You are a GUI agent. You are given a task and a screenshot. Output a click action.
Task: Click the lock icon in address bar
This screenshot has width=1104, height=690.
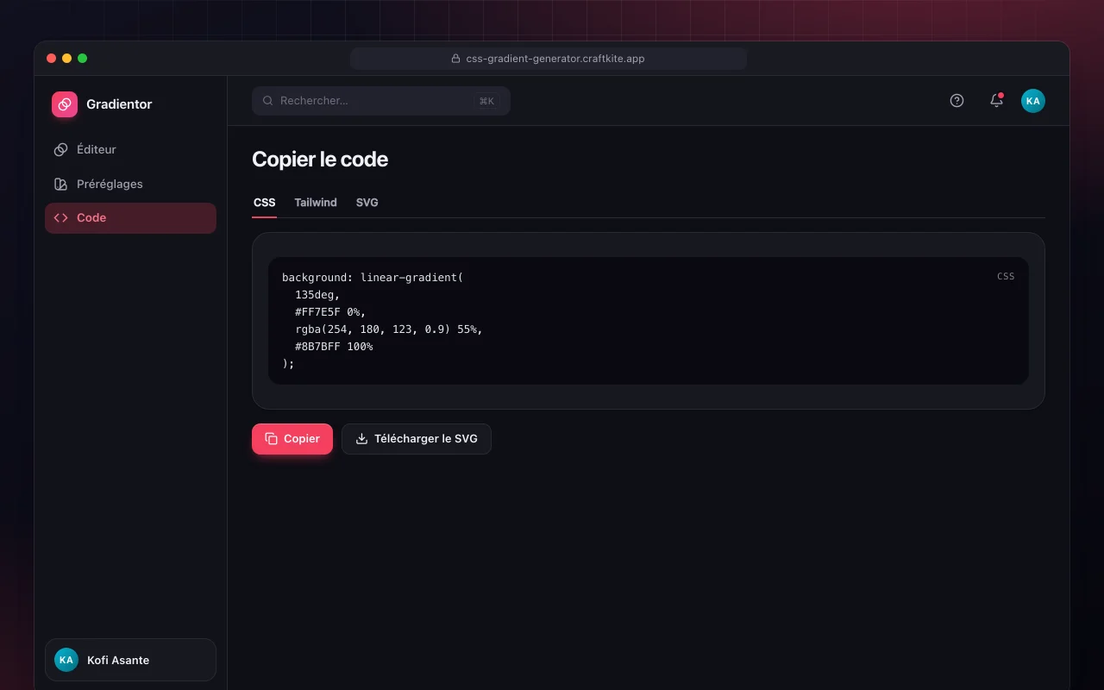pos(456,59)
